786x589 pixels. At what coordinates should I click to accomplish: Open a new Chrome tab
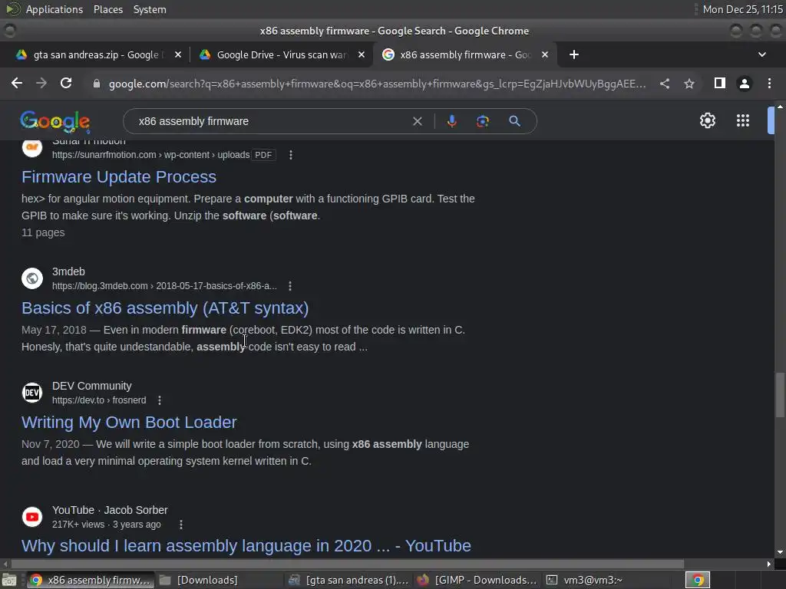click(x=574, y=54)
